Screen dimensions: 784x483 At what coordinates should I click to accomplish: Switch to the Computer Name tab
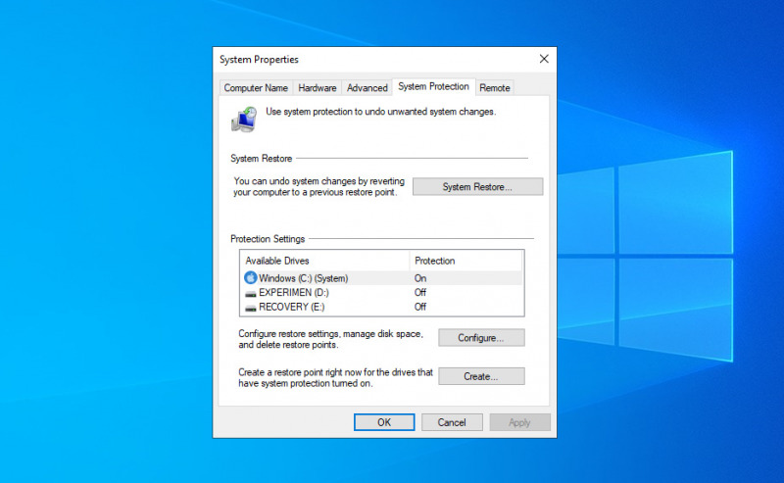pos(256,88)
